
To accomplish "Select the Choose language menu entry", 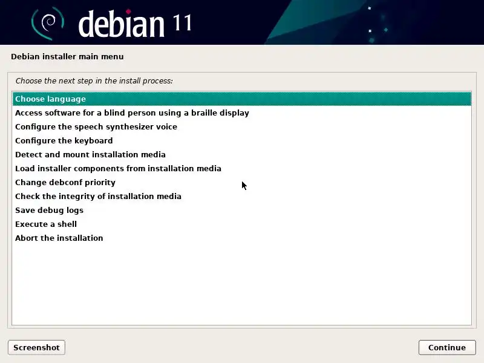I will coord(242,99).
